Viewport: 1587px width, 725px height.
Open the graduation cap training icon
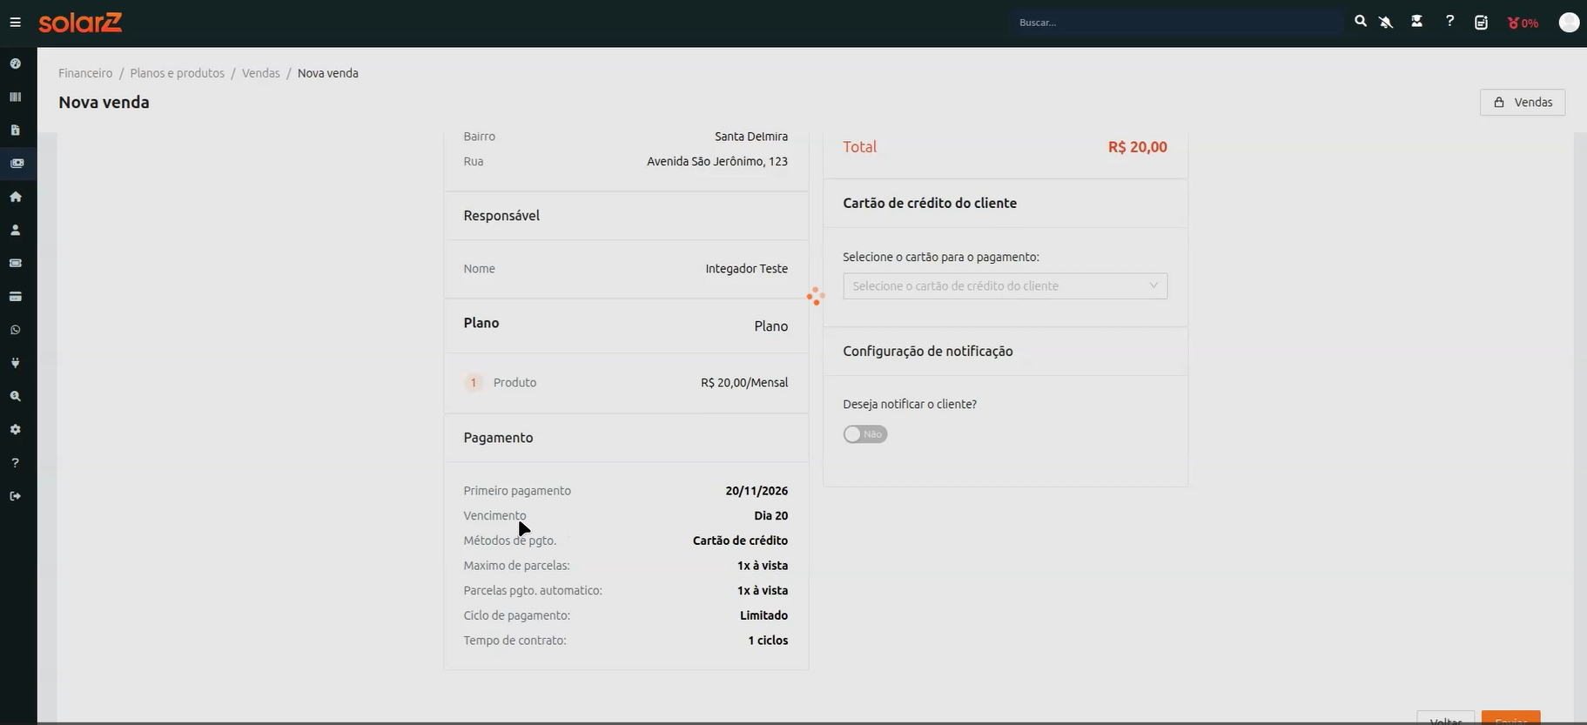1417,22
